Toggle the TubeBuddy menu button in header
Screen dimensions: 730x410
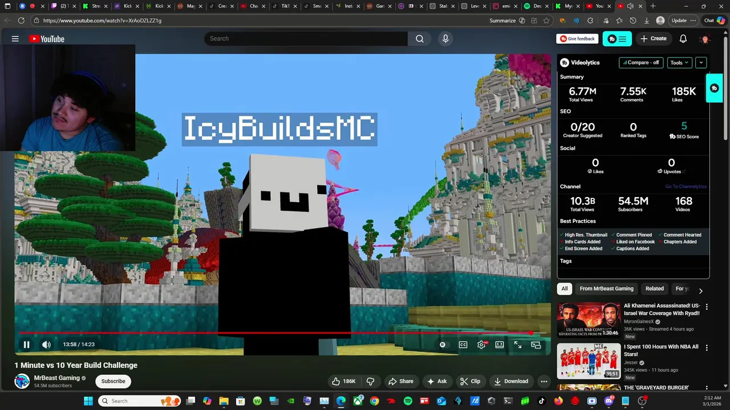click(x=617, y=39)
